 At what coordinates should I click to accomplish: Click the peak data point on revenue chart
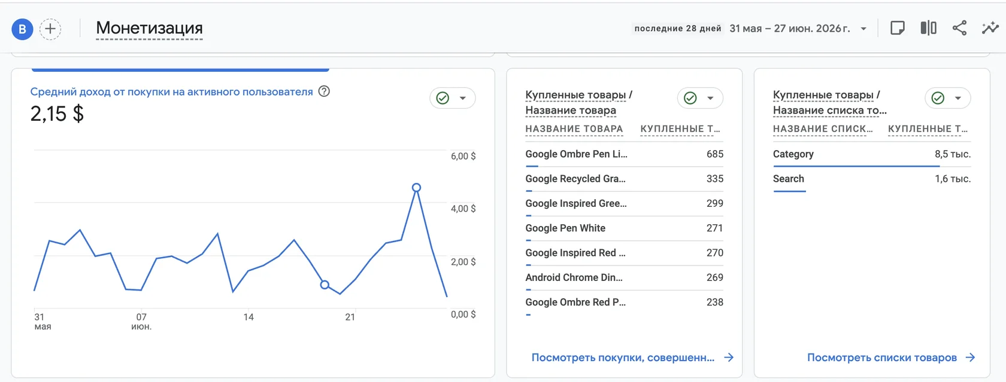tap(416, 188)
